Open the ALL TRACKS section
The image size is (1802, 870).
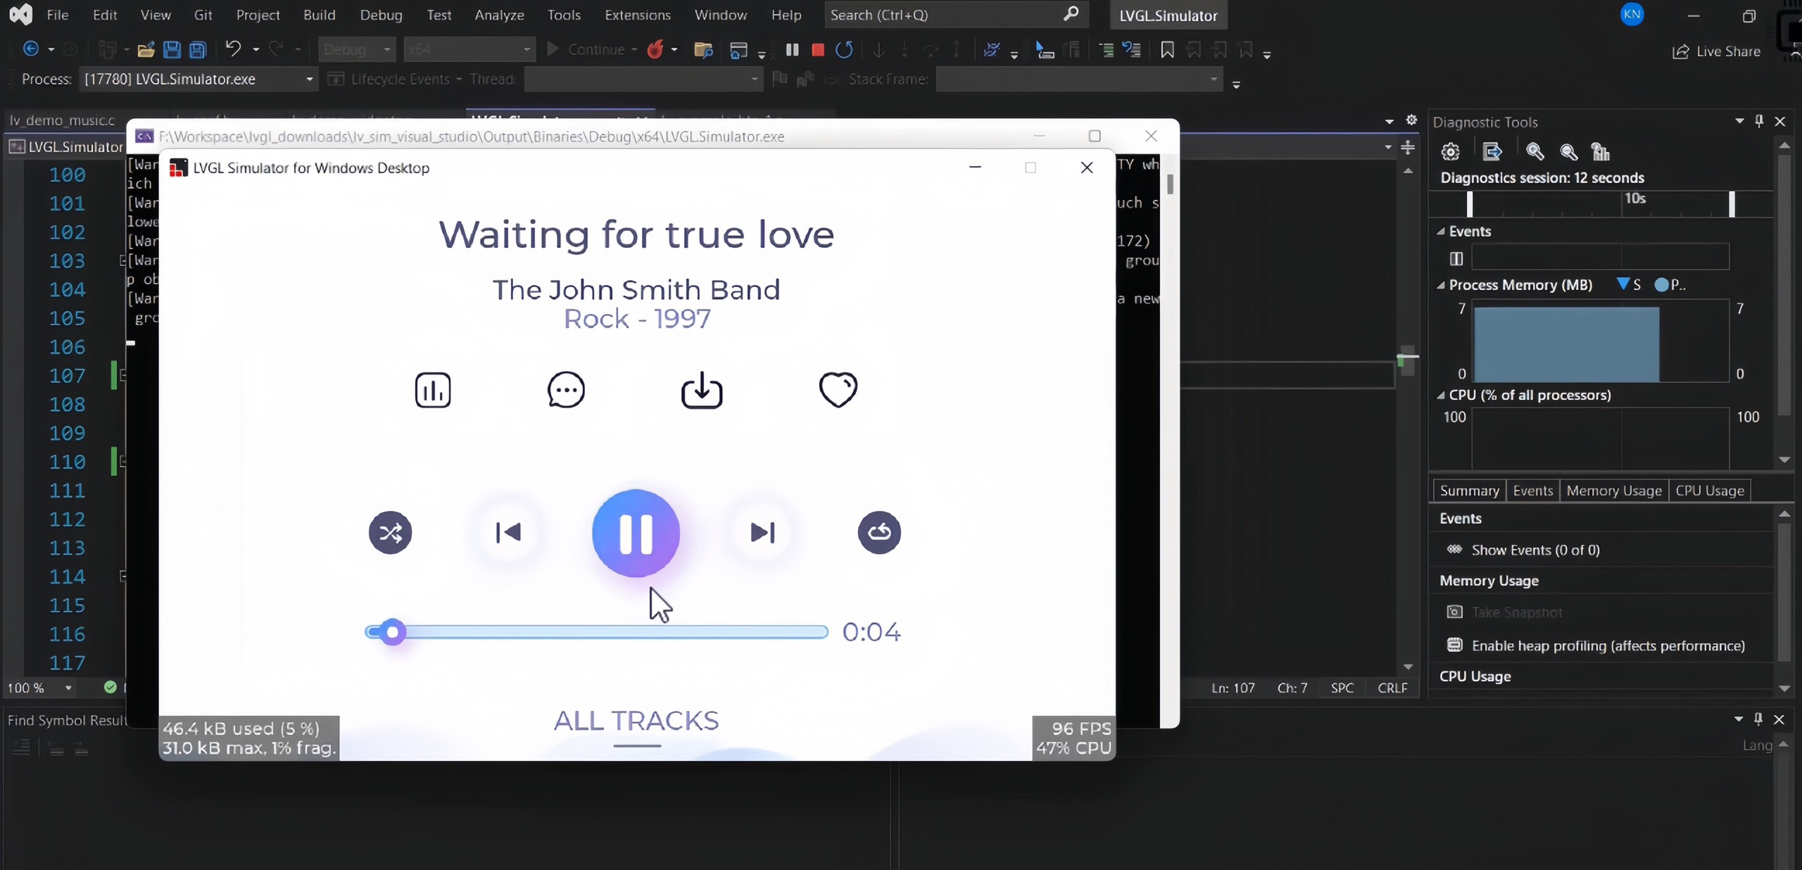[x=636, y=721]
